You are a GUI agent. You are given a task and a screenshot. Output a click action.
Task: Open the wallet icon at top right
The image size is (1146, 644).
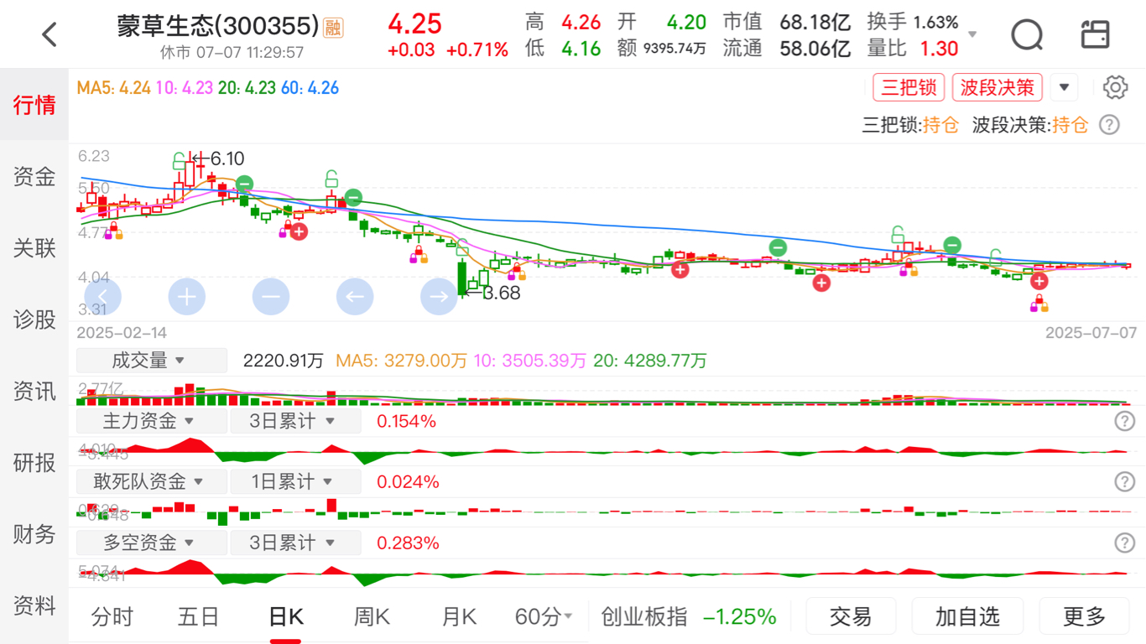1096,34
